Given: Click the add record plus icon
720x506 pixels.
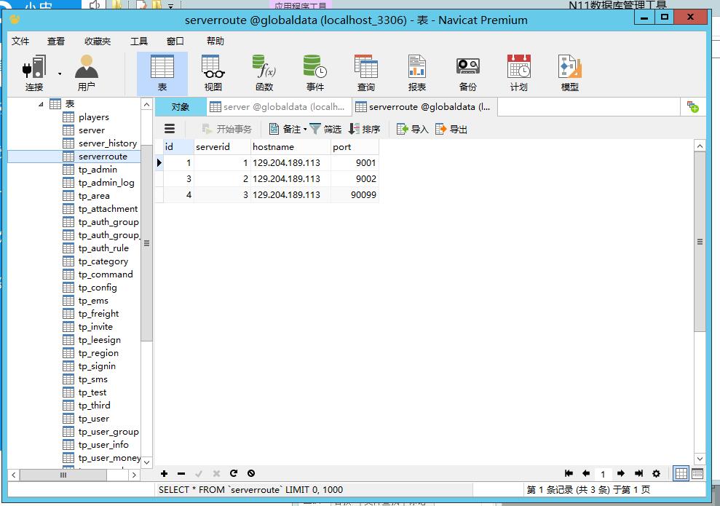Looking at the screenshot, I should point(165,473).
